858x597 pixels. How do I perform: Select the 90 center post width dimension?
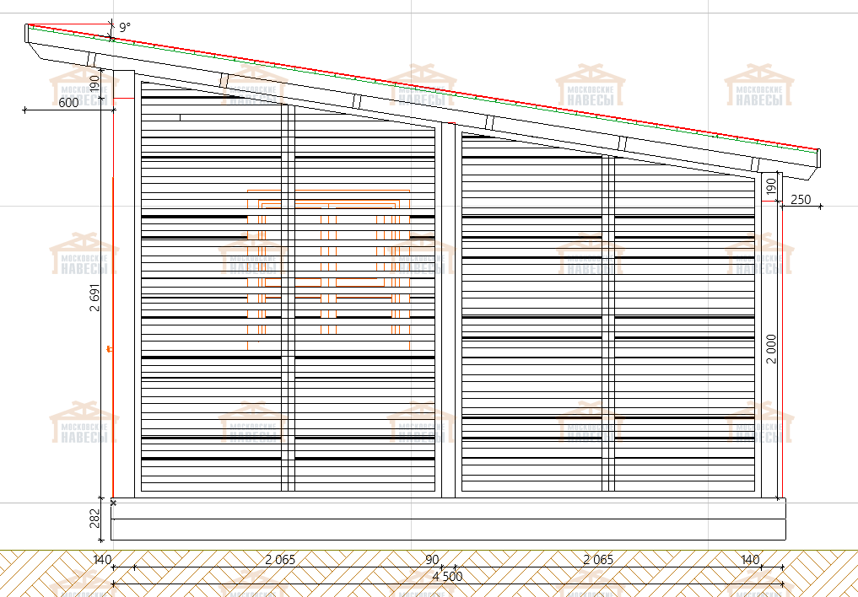tap(432, 559)
